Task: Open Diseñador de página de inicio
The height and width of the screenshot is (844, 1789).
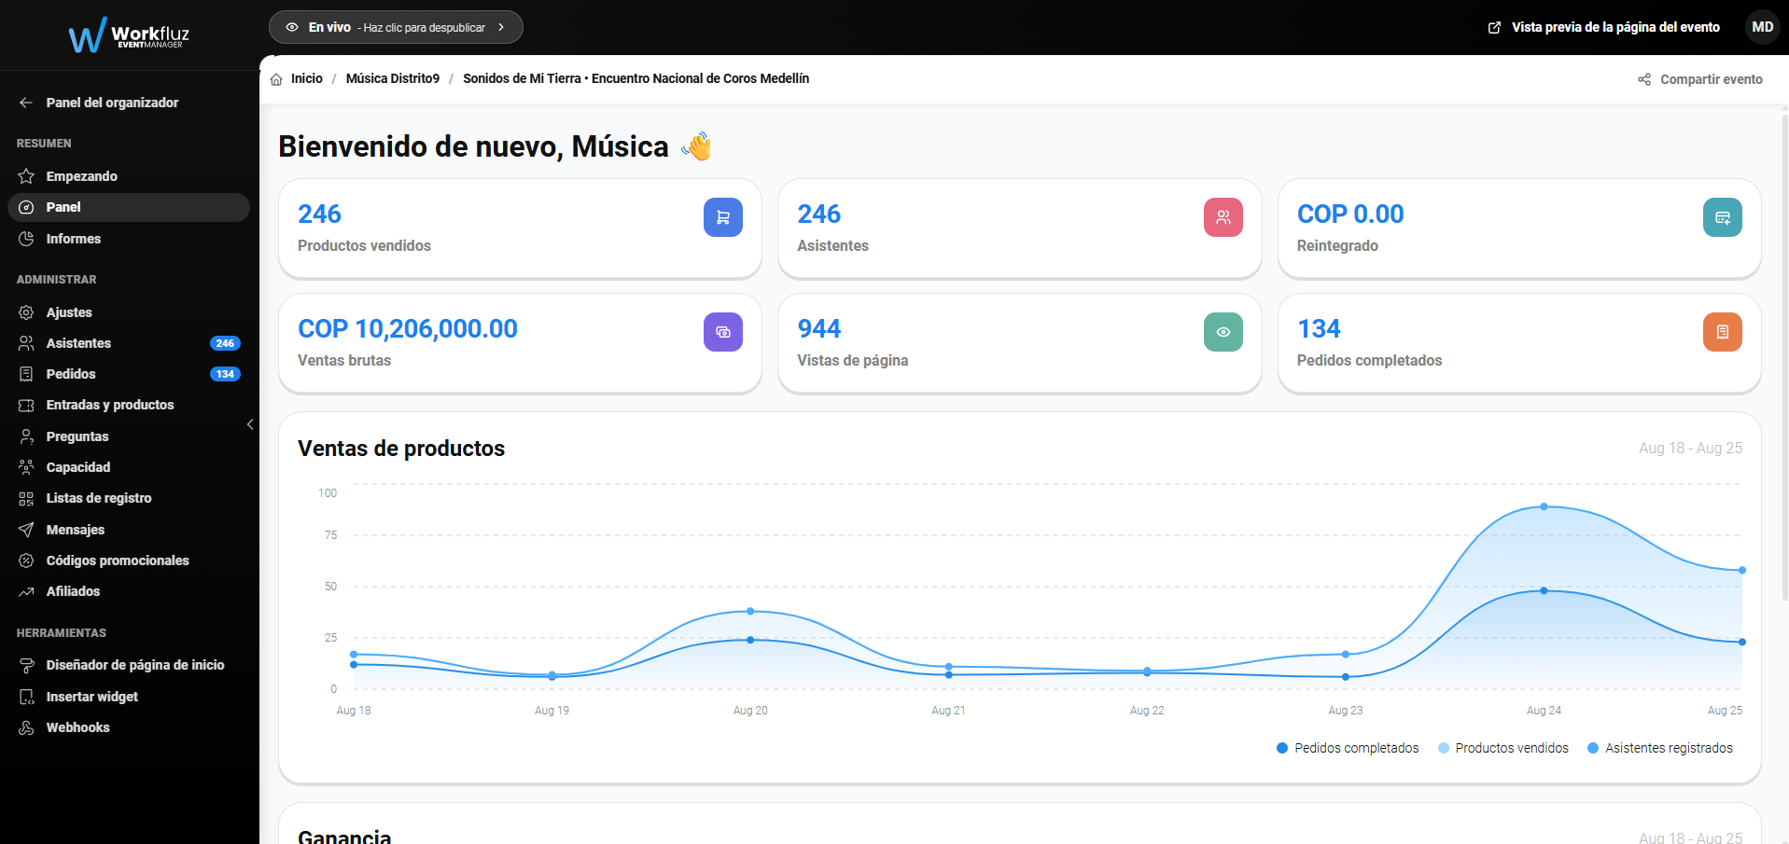Action: point(129,665)
